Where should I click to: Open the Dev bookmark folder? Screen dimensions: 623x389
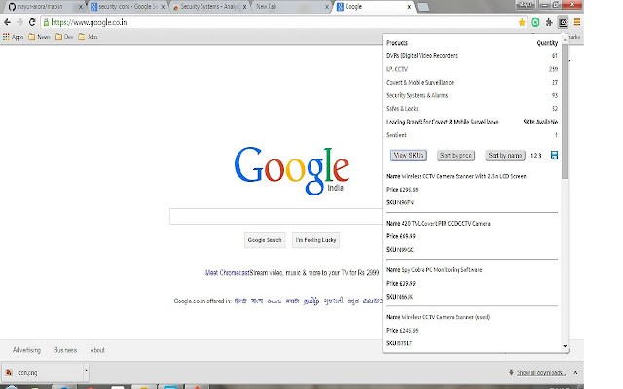64,37
